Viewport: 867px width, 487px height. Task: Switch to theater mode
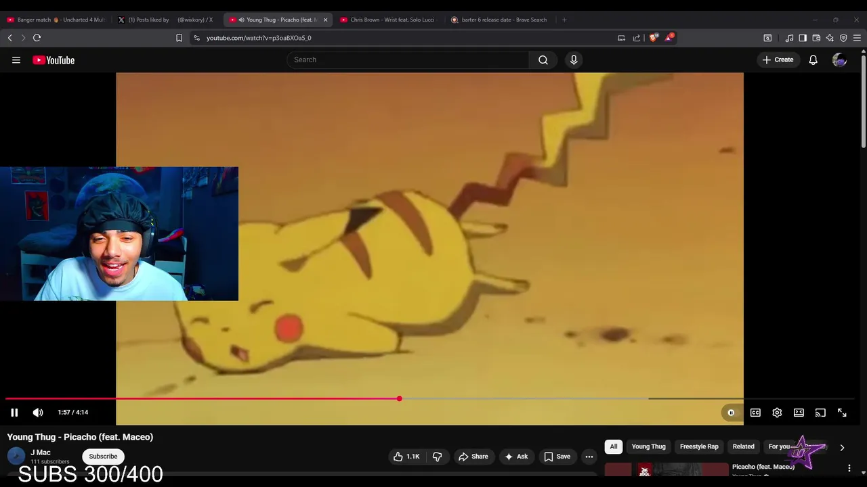click(799, 413)
